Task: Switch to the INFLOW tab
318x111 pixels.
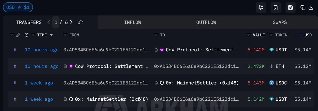Action: (132, 23)
